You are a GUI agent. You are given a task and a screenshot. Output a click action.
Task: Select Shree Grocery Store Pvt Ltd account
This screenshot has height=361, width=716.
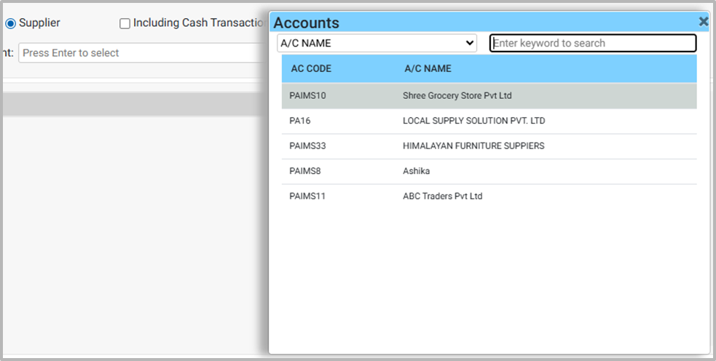pyautogui.click(x=458, y=96)
